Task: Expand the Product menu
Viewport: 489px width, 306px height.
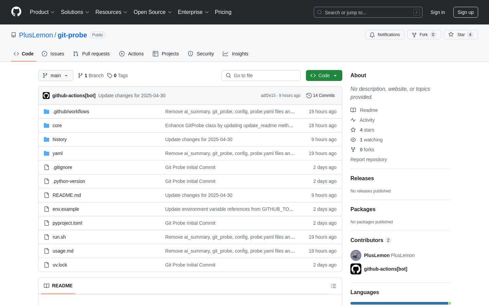Action: pyautogui.click(x=42, y=12)
